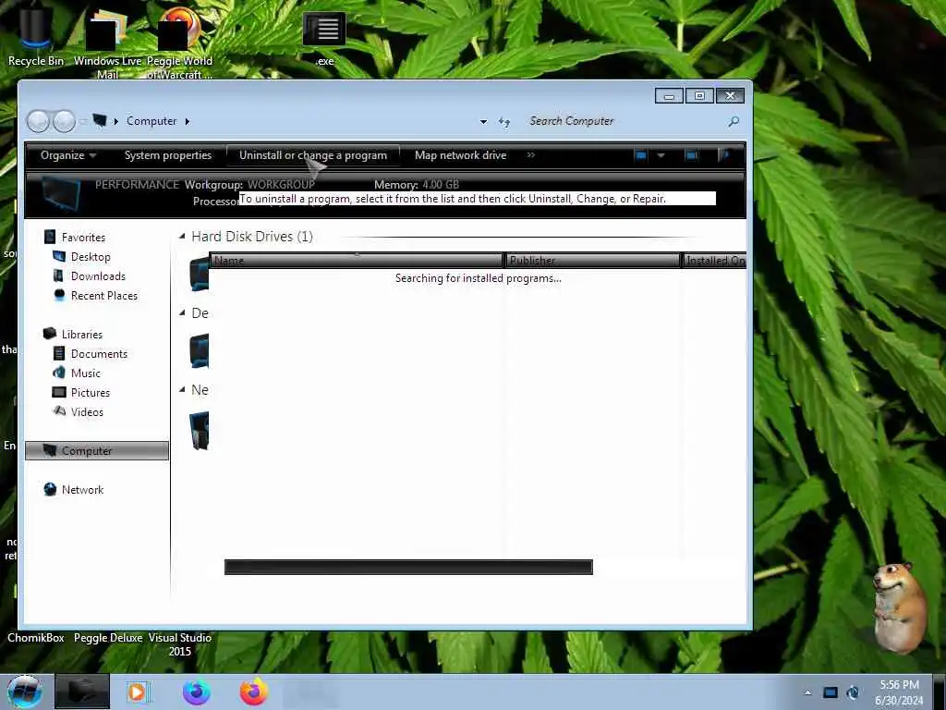Open the view options dropdown arrow
The height and width of the screenshot is (710, 946).
tap(661, 155)
